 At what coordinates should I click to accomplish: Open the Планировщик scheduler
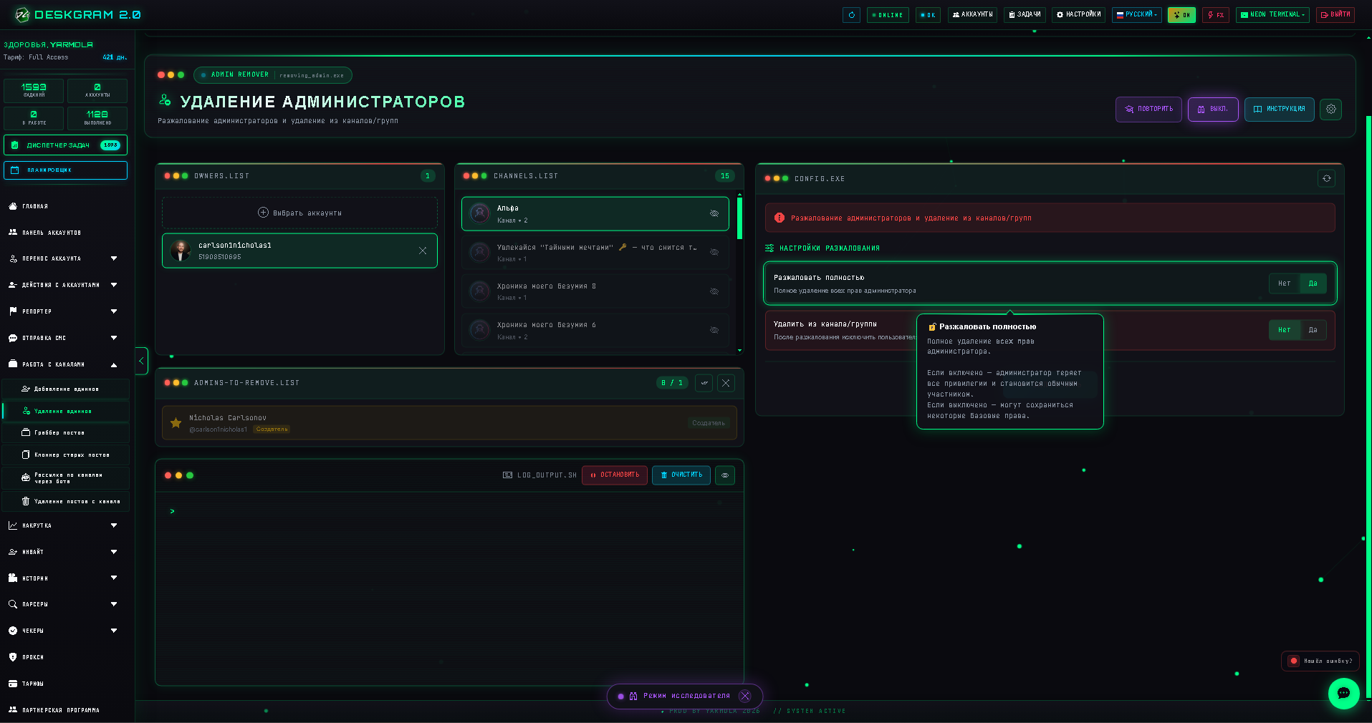65,170
